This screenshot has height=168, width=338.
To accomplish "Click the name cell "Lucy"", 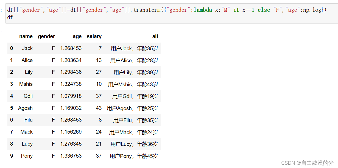I will 27,144.
